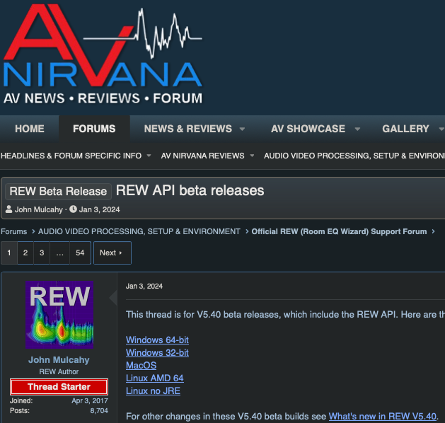Click the post date Jan 3, 2024
This screenshot has width=445, height=423.
pos(144,286)
